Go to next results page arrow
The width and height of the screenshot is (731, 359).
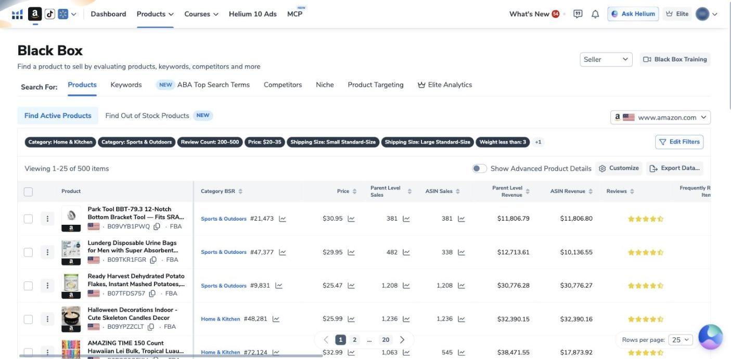pyautogui.click(x=402, y=340)
